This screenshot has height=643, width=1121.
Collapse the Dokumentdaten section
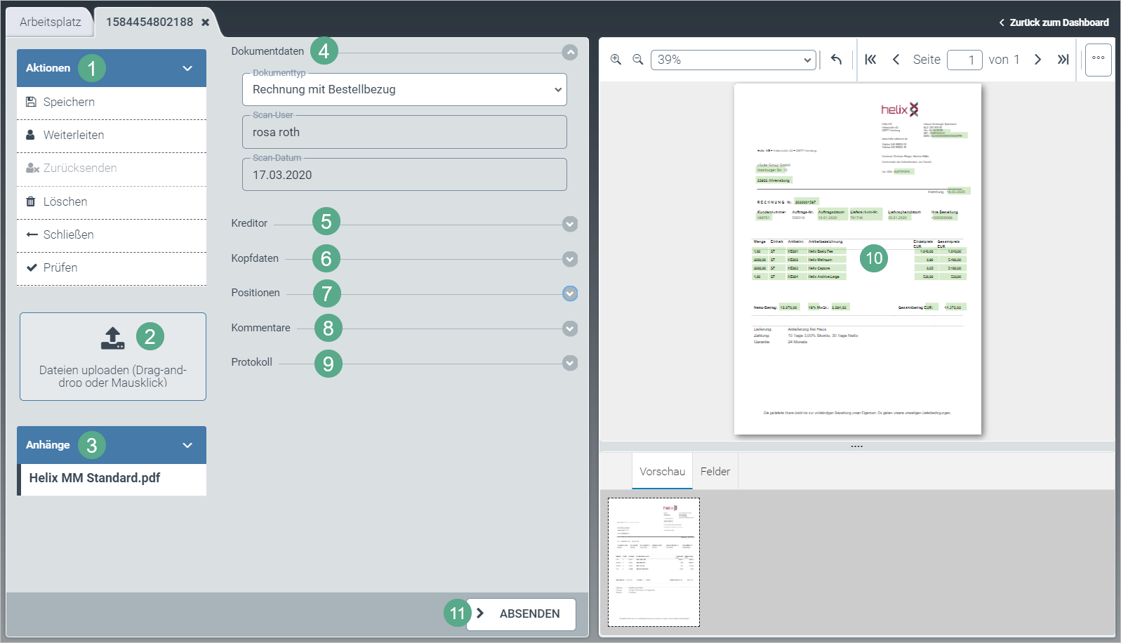point(570,53)
